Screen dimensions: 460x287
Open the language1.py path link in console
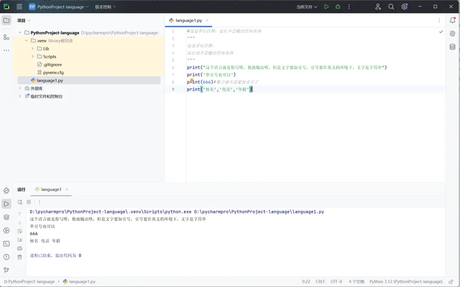point(259,212)
